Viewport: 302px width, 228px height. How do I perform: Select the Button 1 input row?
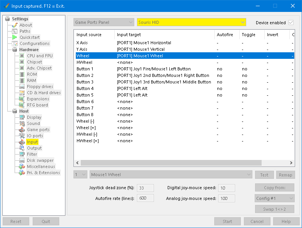tap(185, 69)
